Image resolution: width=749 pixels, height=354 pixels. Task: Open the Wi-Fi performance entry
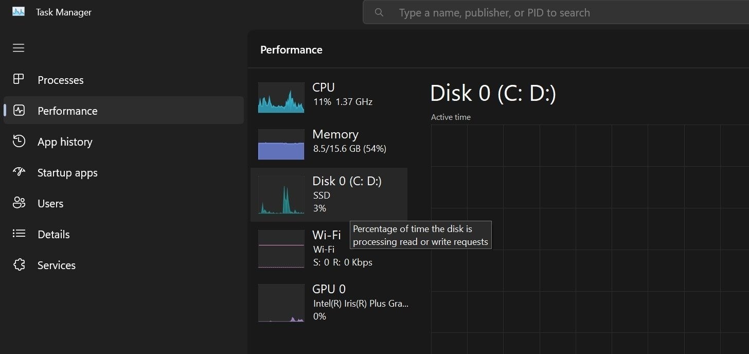329,249
